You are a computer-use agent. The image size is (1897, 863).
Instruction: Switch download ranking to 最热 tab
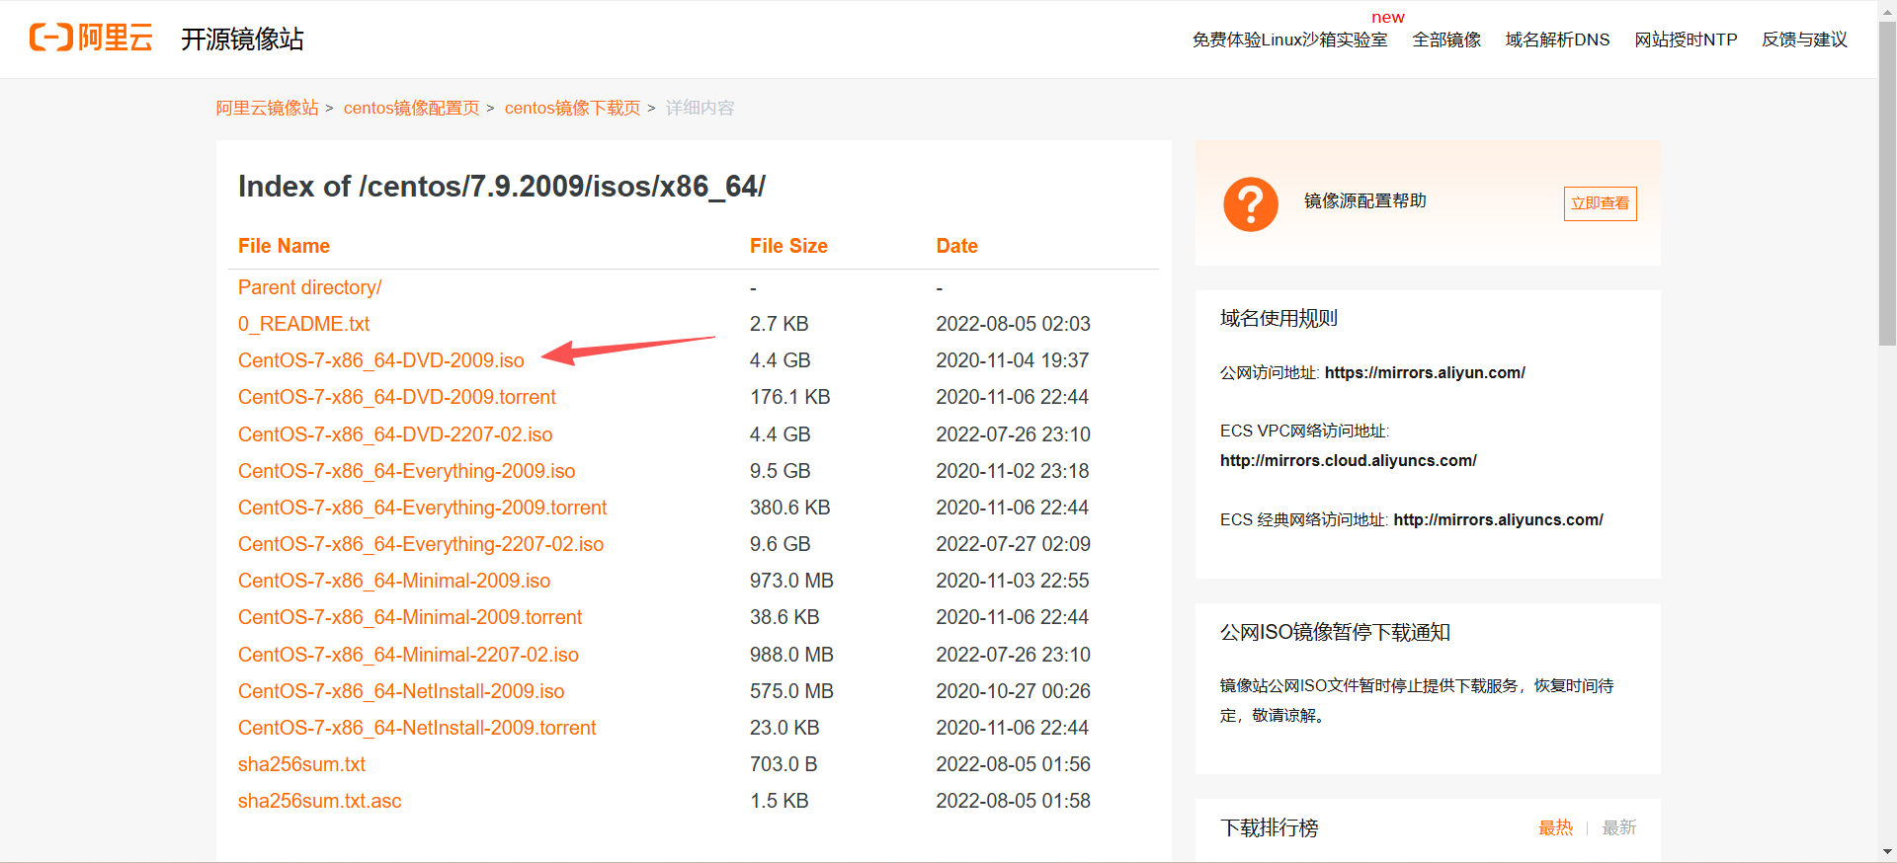click(x=1555, y=827)
